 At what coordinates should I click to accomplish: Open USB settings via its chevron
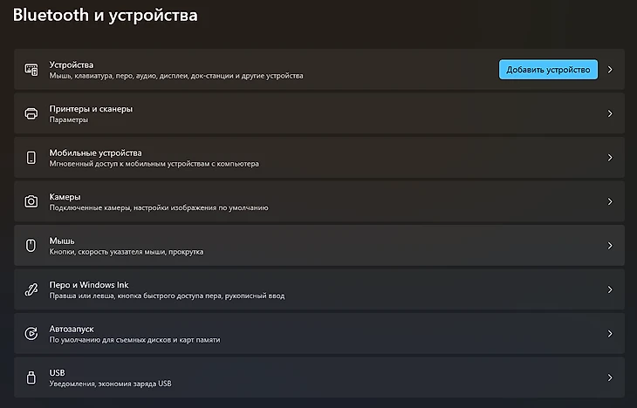[610, 377]
